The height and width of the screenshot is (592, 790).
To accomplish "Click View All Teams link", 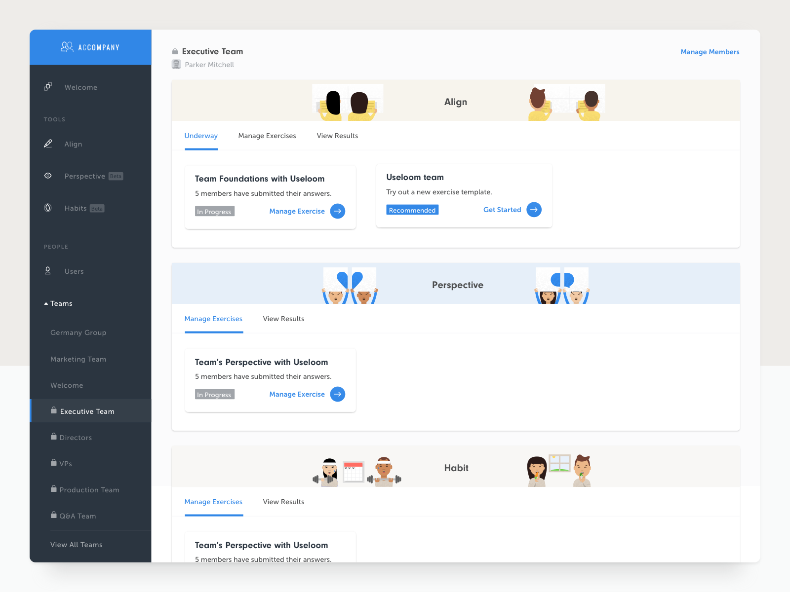I will click(77, 545).
